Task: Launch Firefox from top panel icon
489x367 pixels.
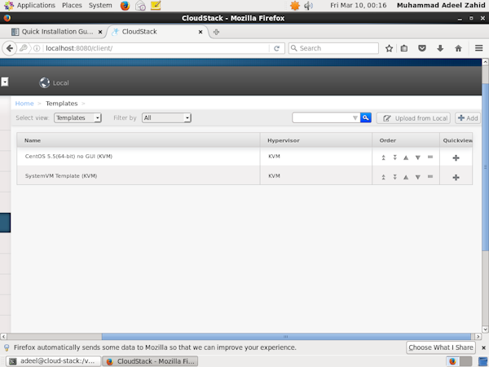Action: point(125,6)
